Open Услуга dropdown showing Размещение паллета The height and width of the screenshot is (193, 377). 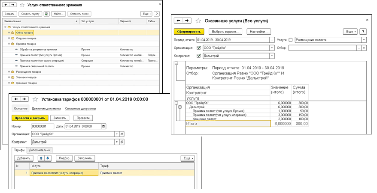(364, 40)
